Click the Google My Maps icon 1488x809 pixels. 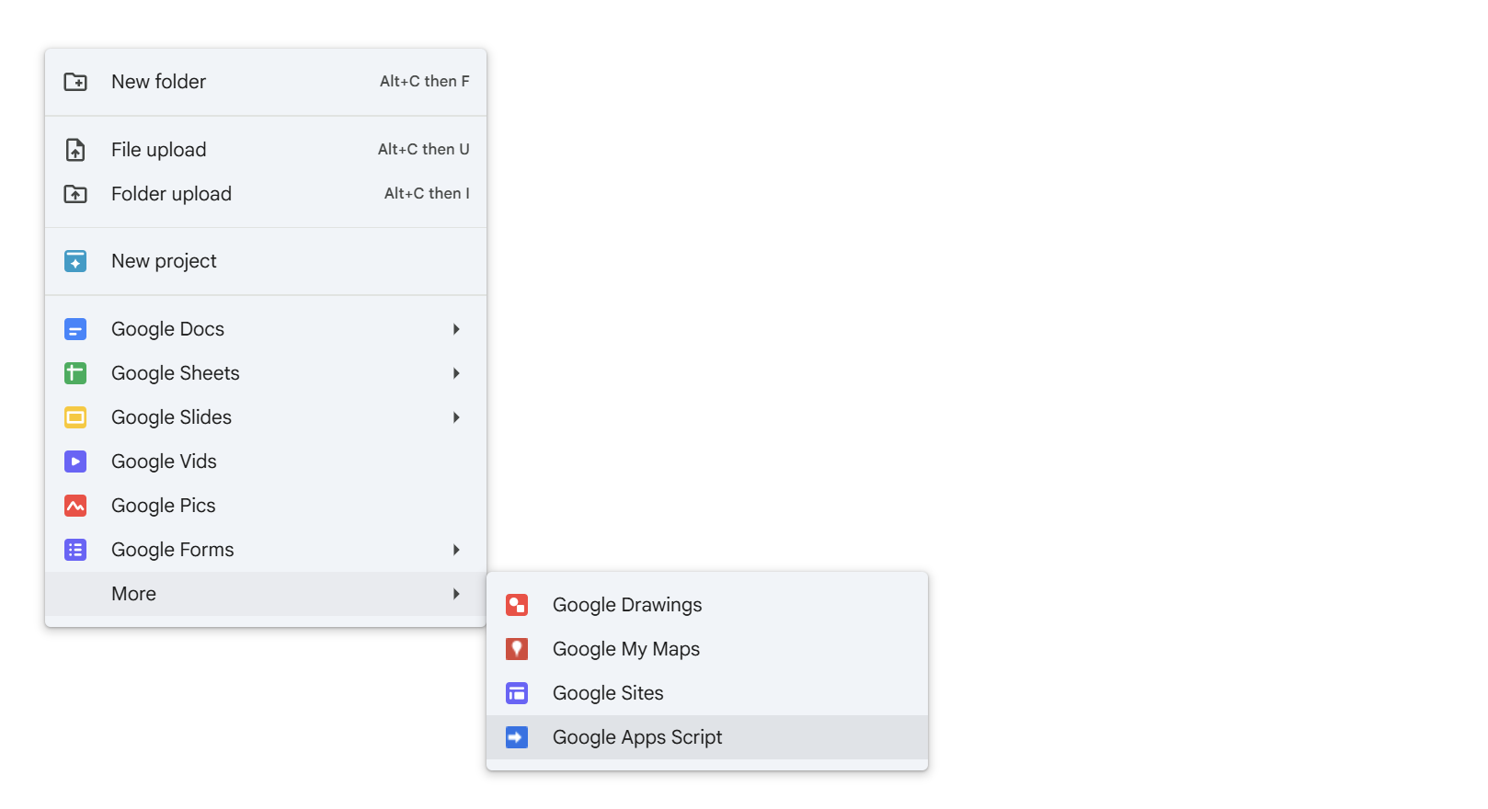click(x=517, y=649)
